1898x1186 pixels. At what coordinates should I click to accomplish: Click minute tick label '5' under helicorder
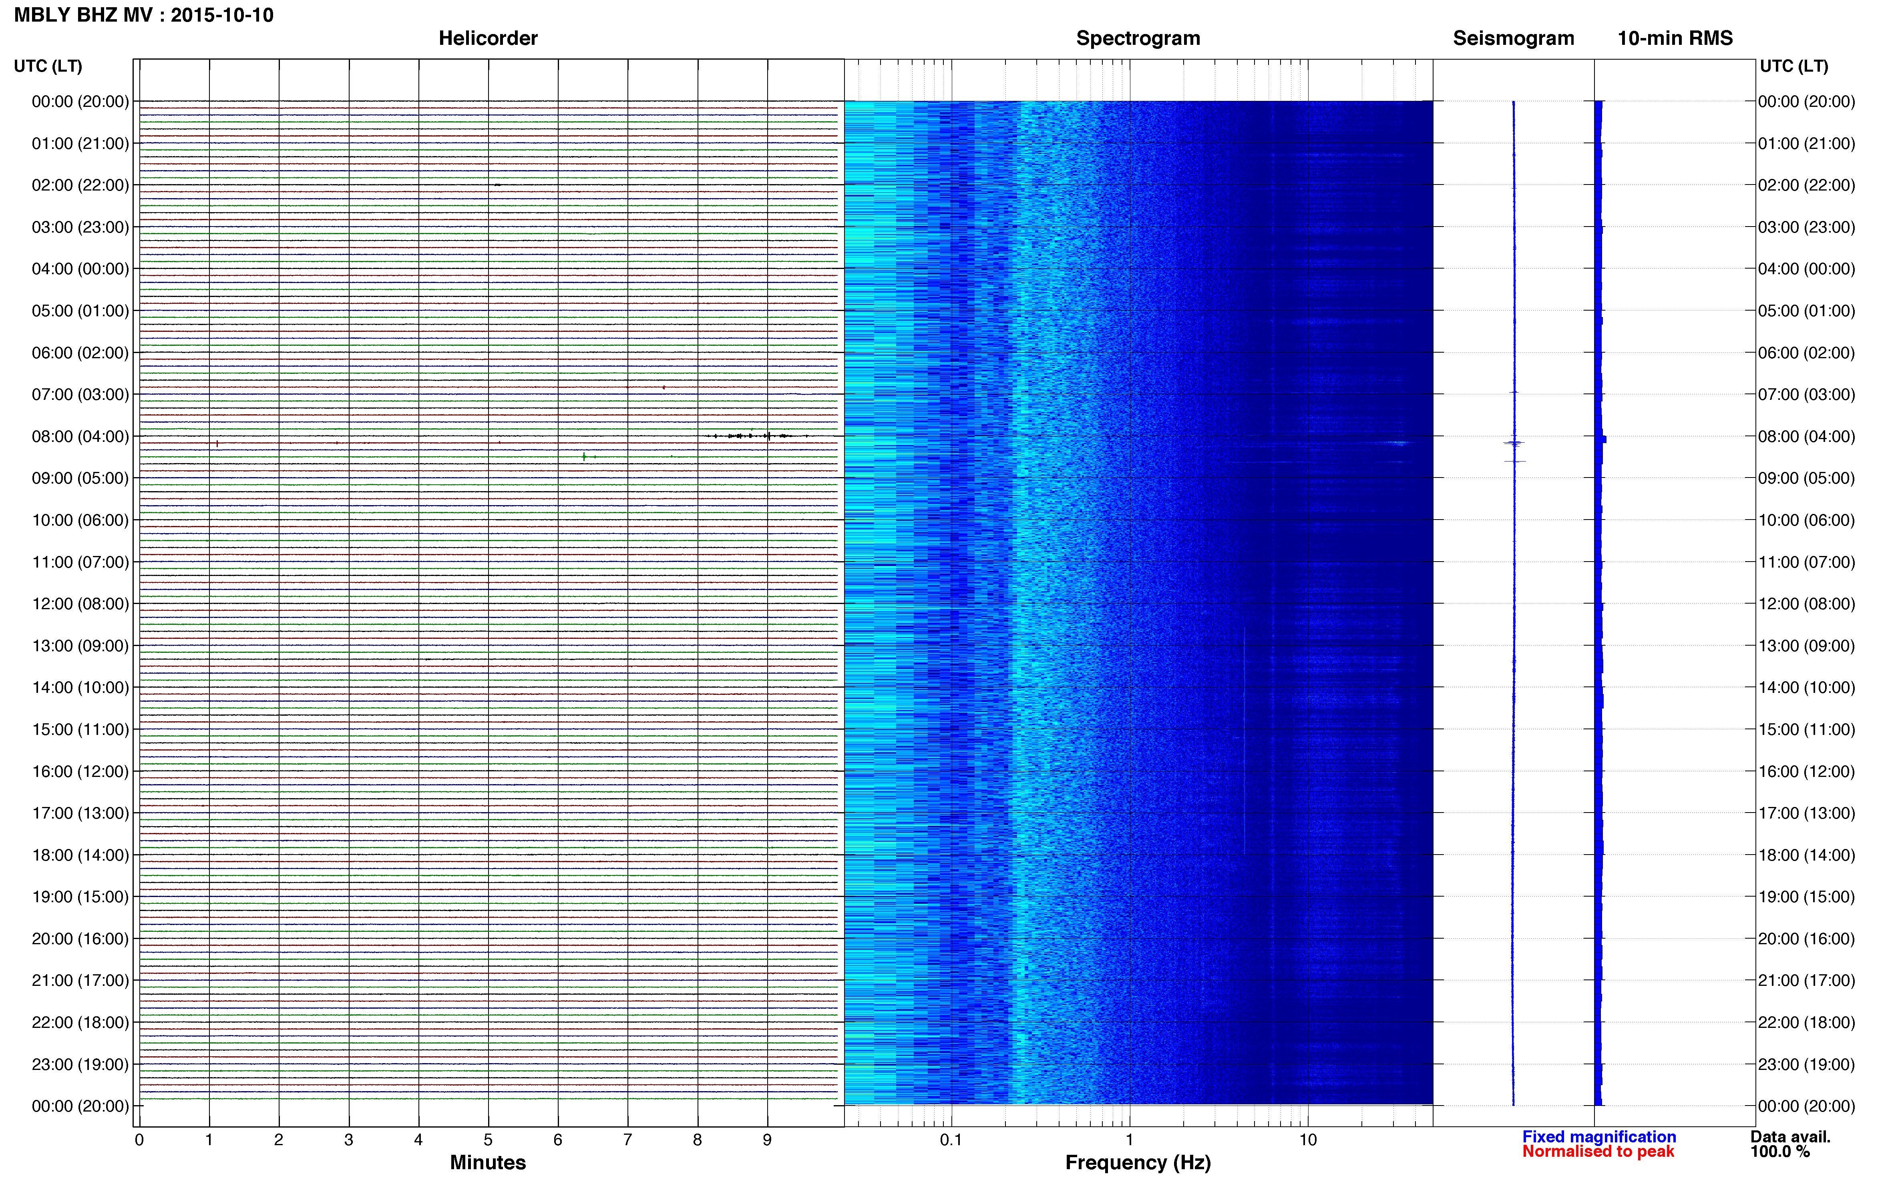pyautogui.click(x=488, y=1140)
